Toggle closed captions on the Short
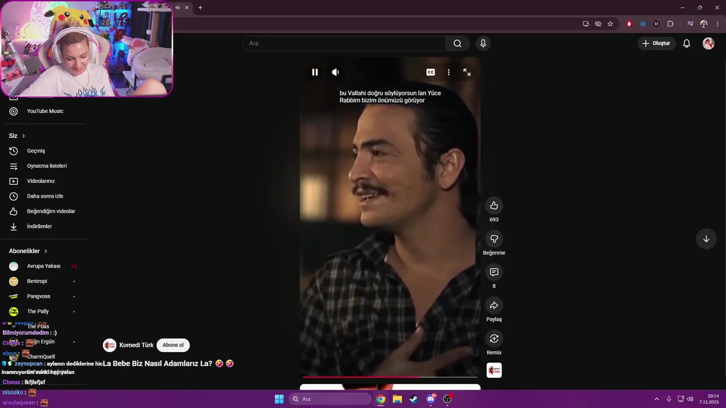This screenshot has height=408, width=726. pyautogui.click(x=430, y=72)
